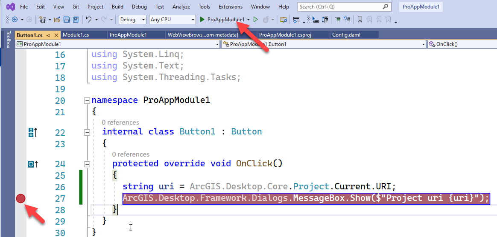This screenshot has width=497, height=237.
Task: Toggle pin on Button1.cs tab
Action: (x=48, y=35)
